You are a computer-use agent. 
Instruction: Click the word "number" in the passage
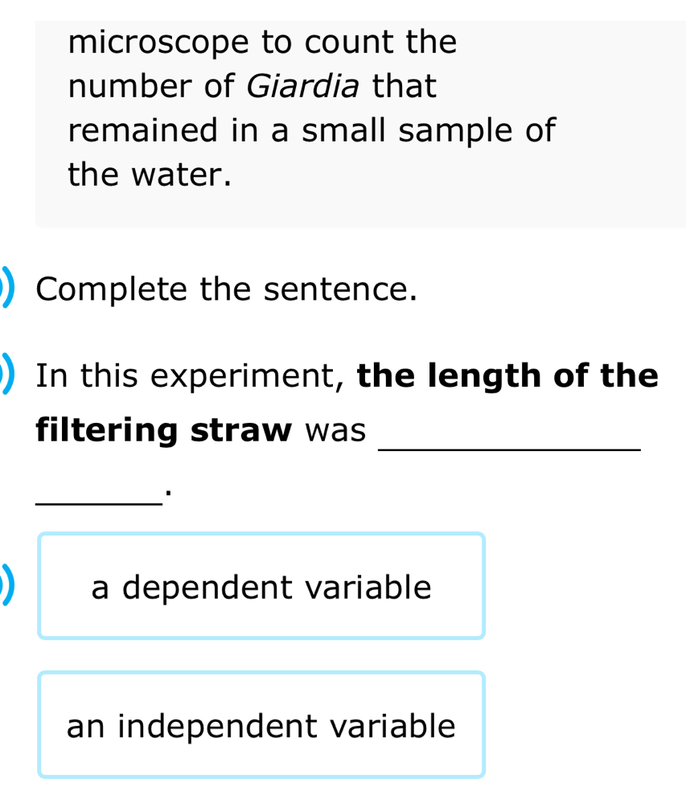tap(129, 85)
